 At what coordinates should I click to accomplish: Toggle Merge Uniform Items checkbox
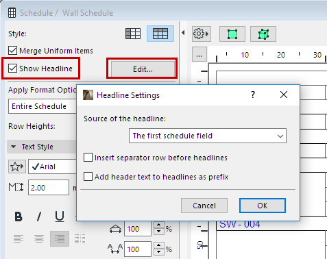(12, 51)
